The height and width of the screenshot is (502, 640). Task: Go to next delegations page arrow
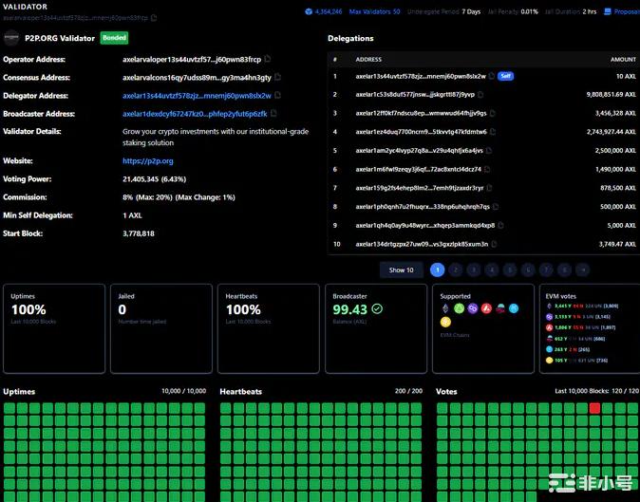[582, 270]
